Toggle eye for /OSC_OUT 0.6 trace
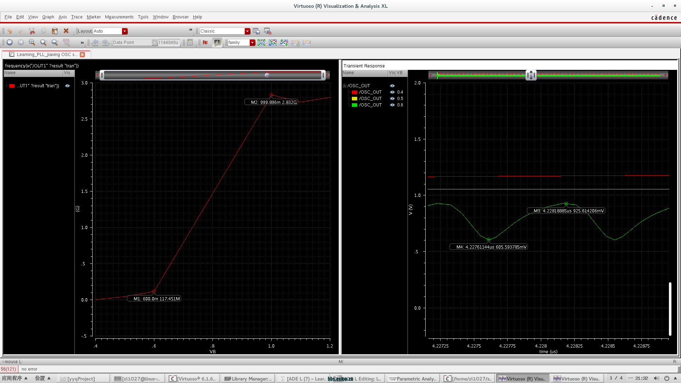 [392, 105]
